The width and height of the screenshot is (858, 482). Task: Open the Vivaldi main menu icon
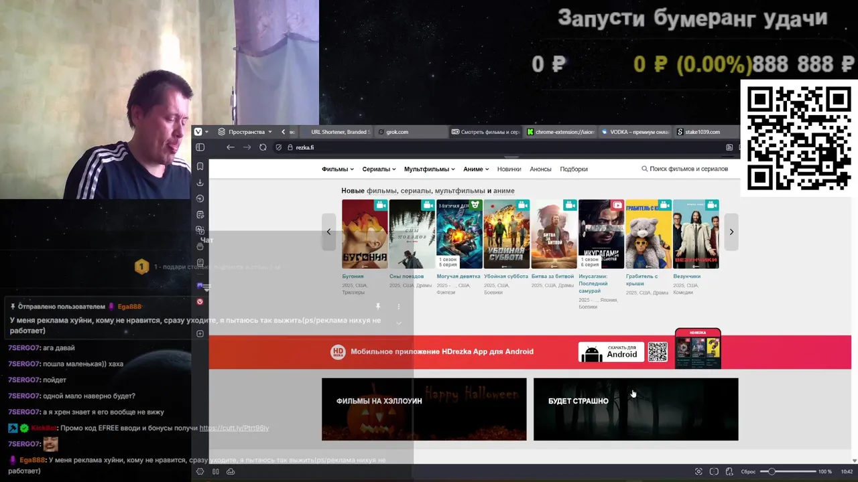pyautogui.click(x=198, y=132)
